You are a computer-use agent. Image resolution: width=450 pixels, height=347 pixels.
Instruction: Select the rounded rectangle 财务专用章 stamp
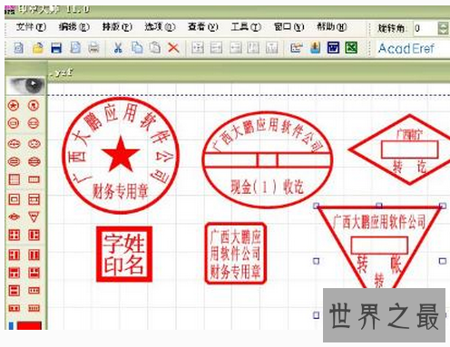[236, 253]
